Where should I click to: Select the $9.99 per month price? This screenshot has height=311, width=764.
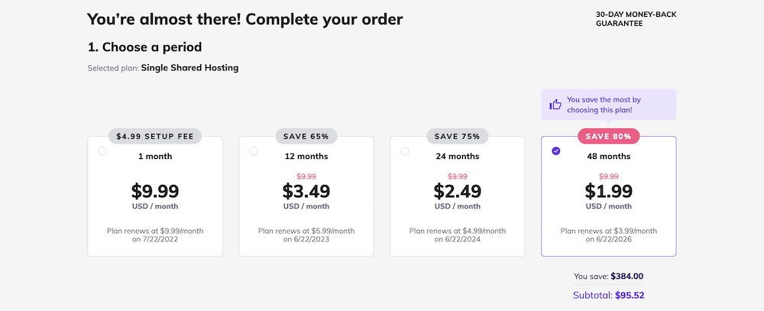click(155, 191)
